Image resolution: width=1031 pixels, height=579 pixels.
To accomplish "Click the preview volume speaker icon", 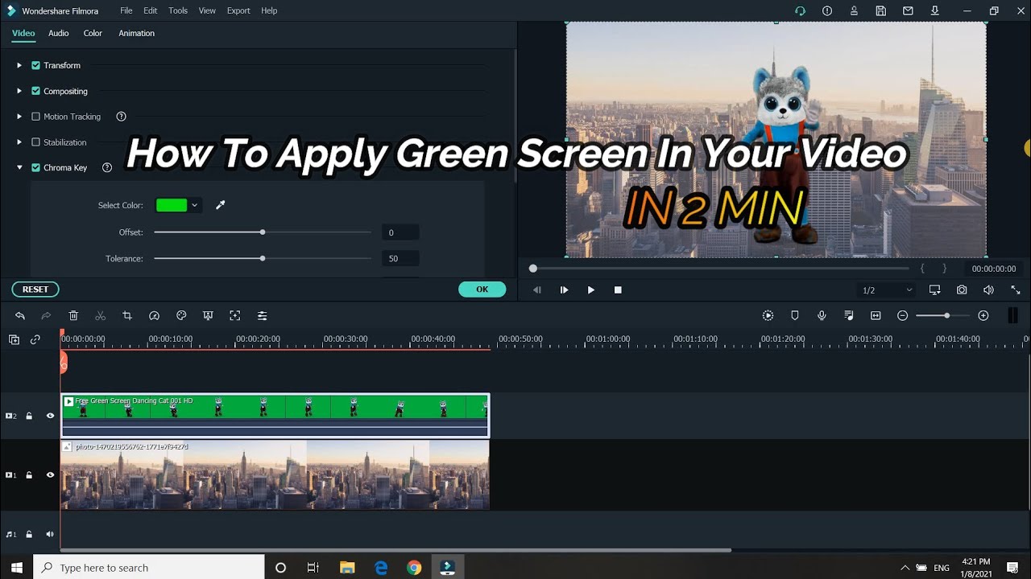I will point(988,289).
